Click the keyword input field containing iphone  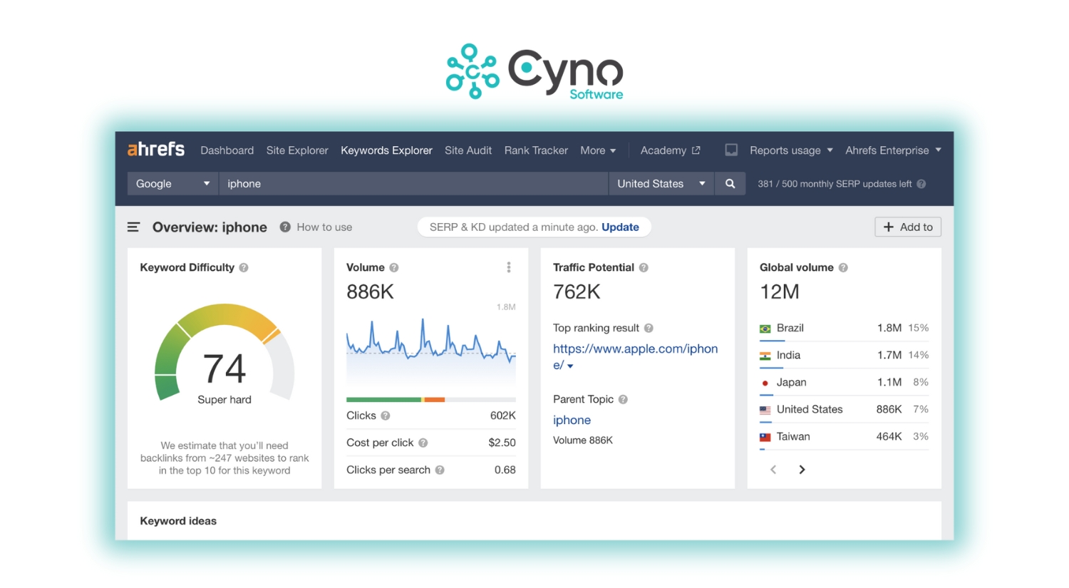coord(413,184)
